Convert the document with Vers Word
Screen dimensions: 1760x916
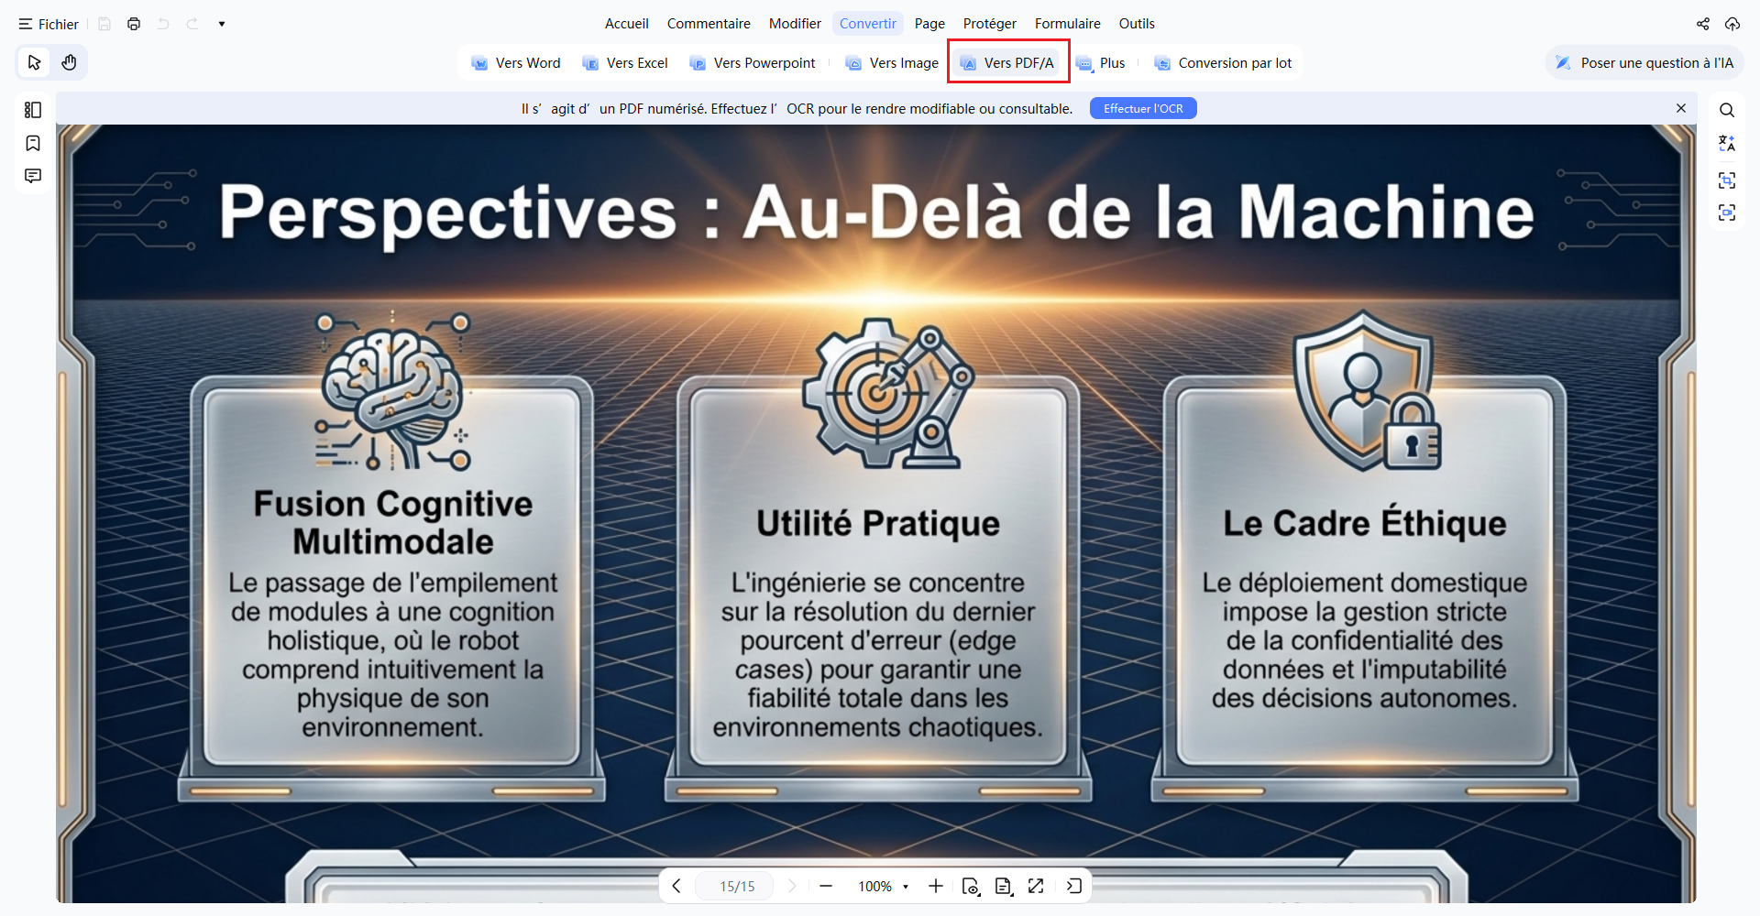point(516,63)
